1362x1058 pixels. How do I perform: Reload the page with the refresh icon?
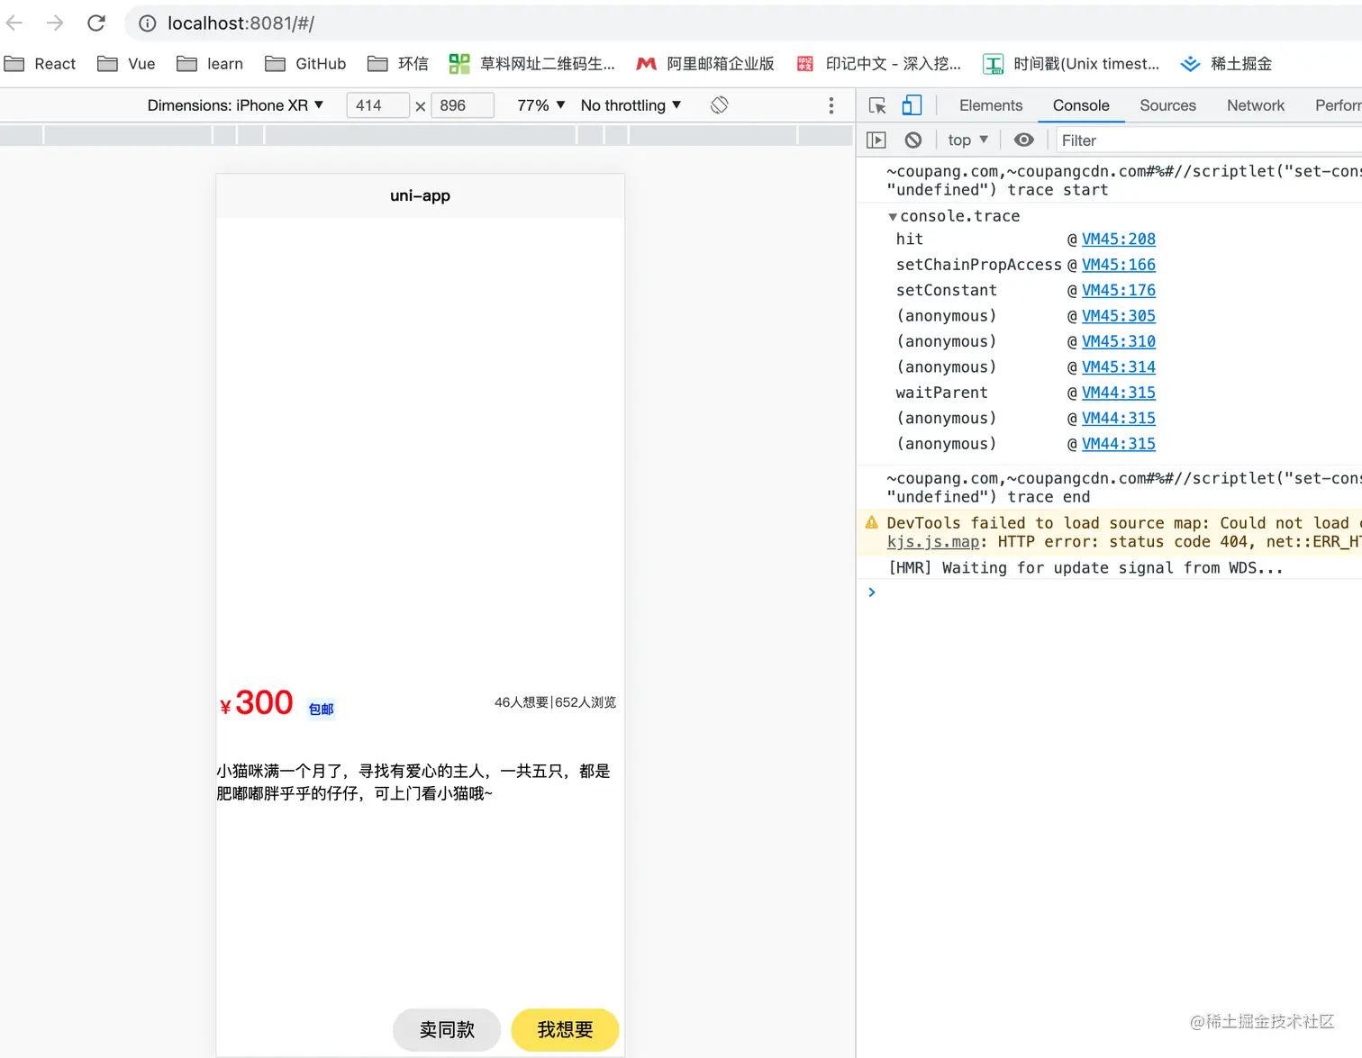(96, 23)
